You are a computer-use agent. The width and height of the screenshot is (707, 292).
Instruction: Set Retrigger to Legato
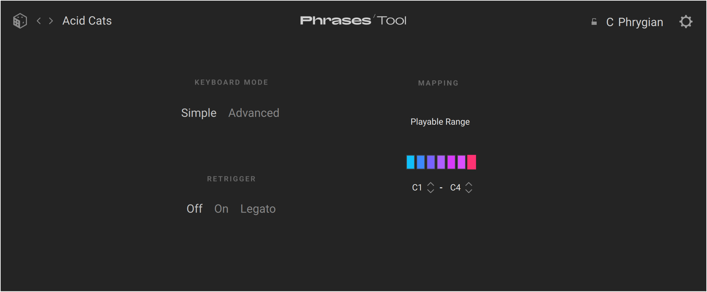click(x=258, y=209)
